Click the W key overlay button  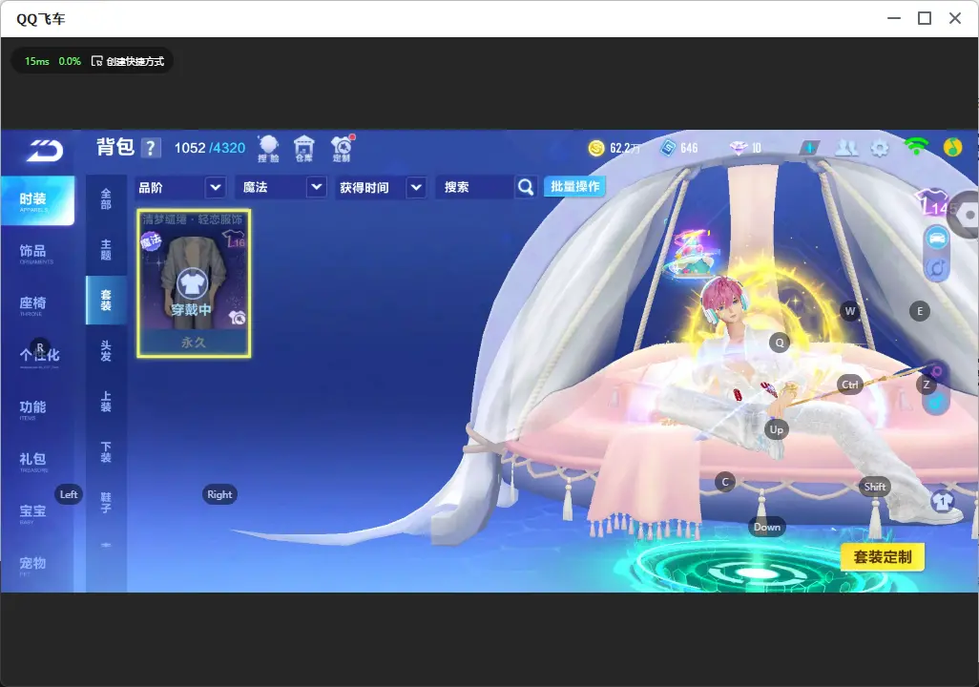[850, 311]
